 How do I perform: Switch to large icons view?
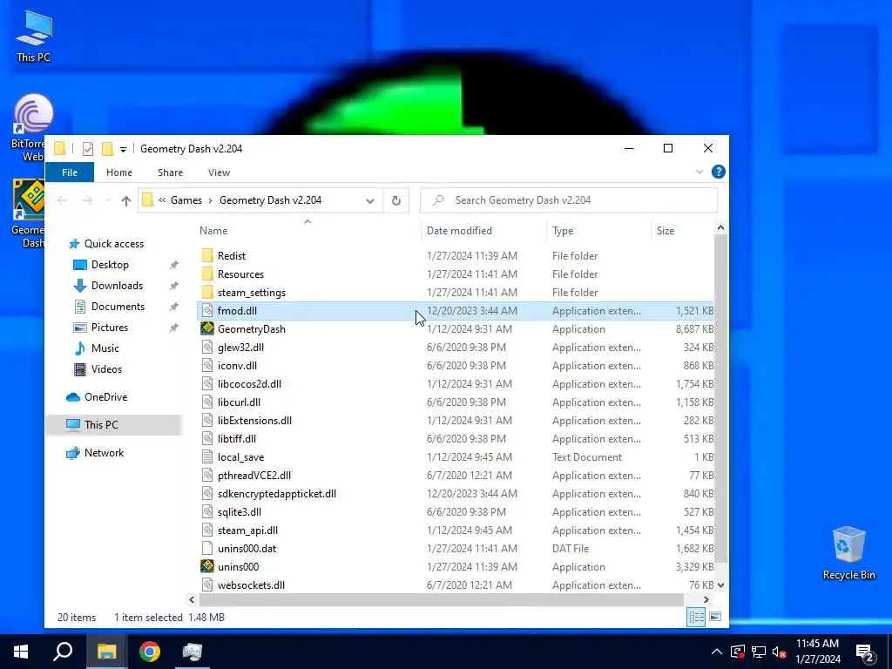tap(715, 617)
